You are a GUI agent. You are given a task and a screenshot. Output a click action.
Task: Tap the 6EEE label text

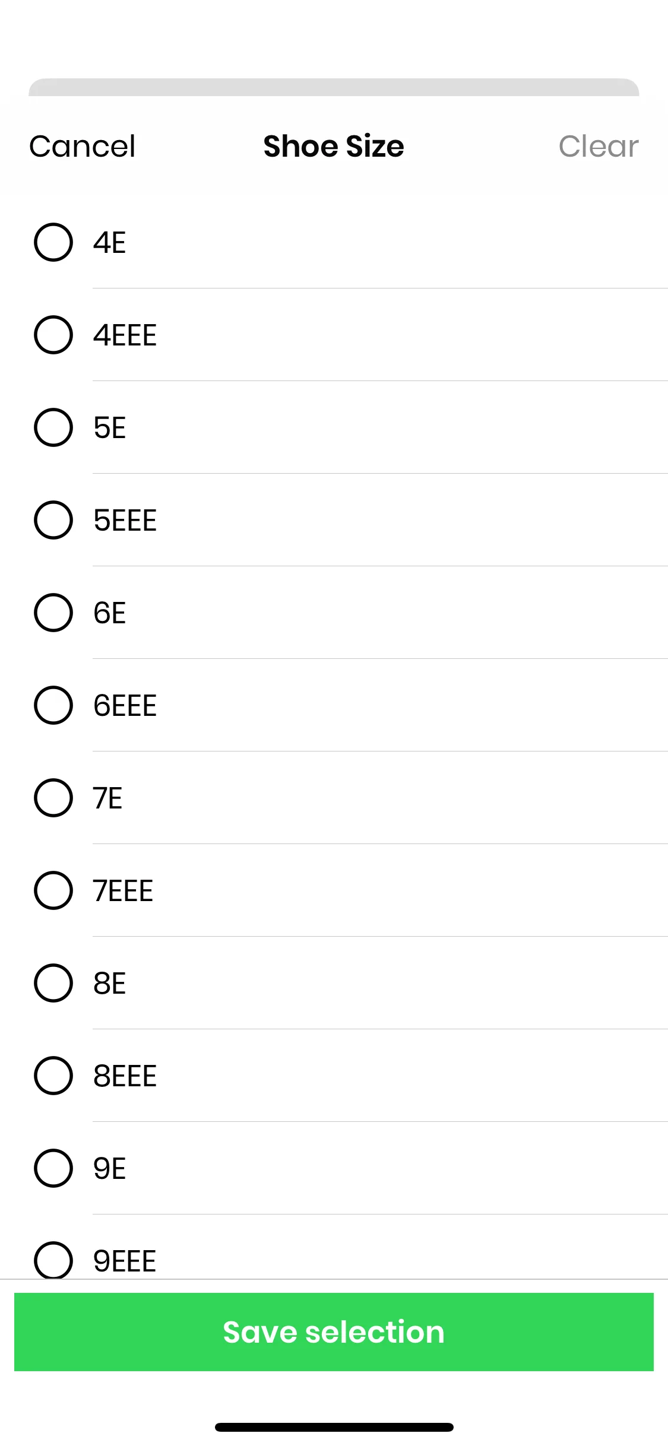(125, 706)
